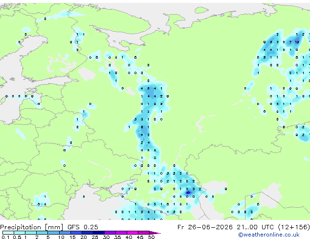Screen dimensions: 310x239
Task: Click legend value '25'
Action: (x=95, y=237)
